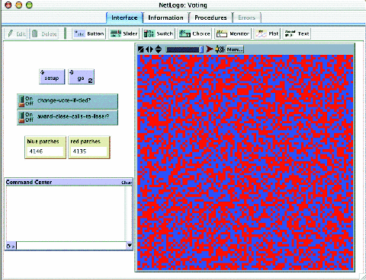Click the diagonal resize icon in view bar
The image size is (366, 280).
pyautogui.click(x=140, y=49)
